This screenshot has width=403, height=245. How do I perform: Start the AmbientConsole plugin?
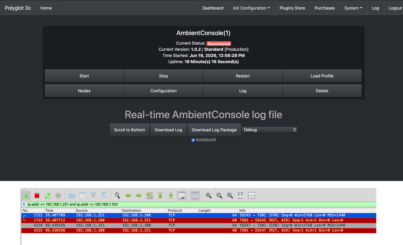(84, 76)
